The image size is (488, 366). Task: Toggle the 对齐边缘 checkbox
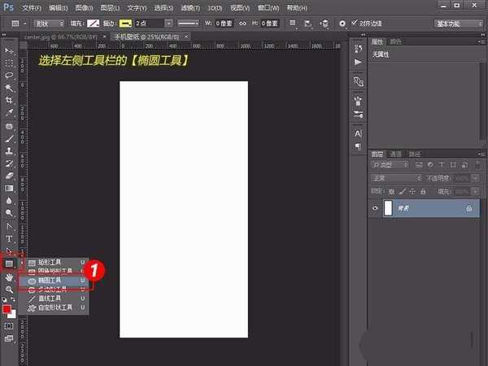355,24
